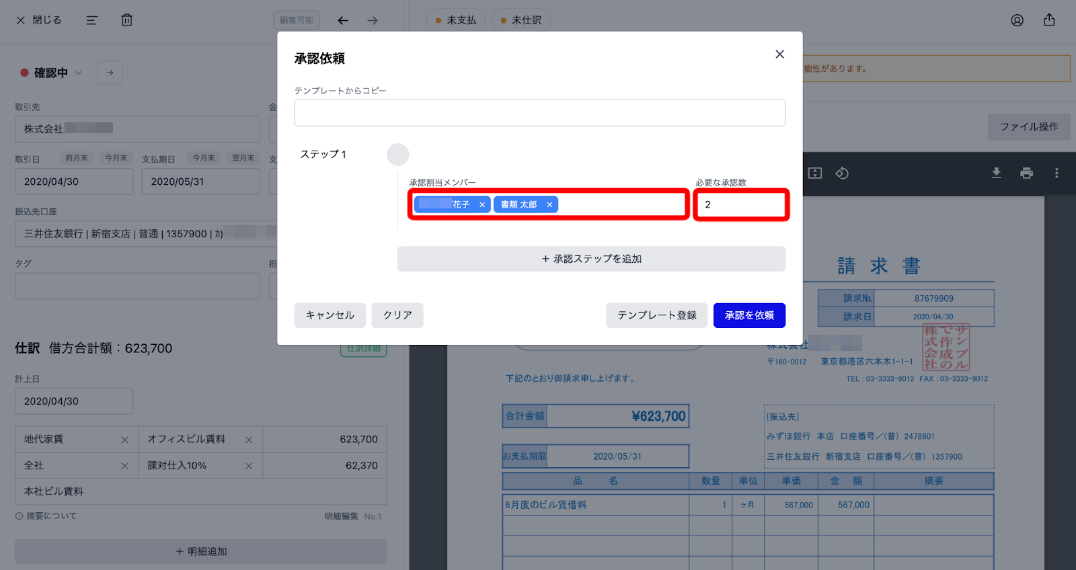Image resolution: width=1076 pixels, height=570 pixels.
Task: Remove 花子 from approval members
Action: (482, 205)
